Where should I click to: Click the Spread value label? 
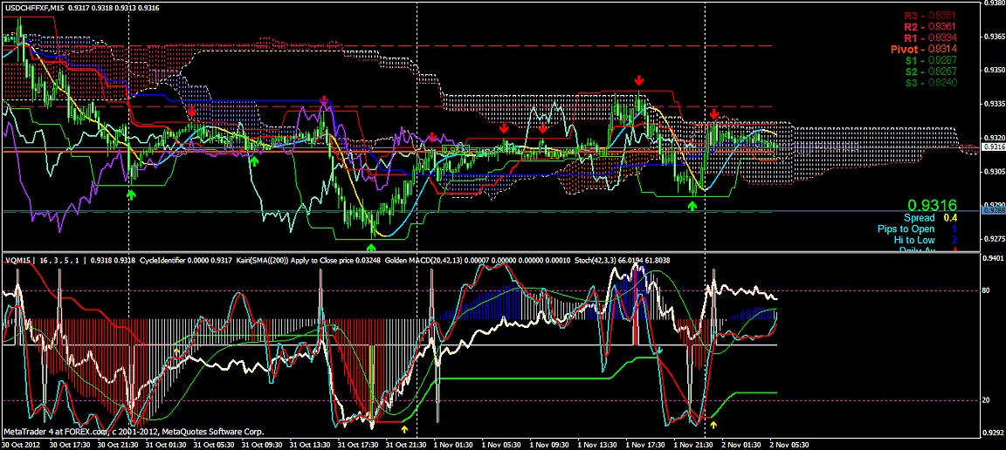(x=919, y=217)
